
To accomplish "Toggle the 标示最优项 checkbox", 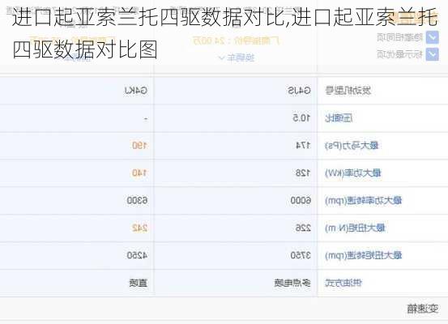I will (433, 54).
